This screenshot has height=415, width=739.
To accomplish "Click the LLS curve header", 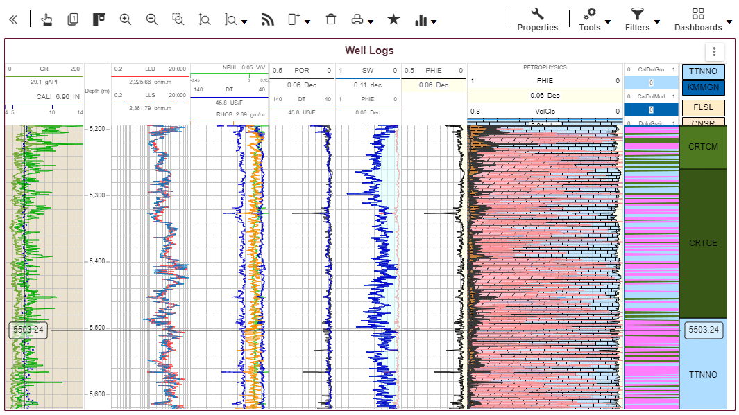I will [150, 95].
